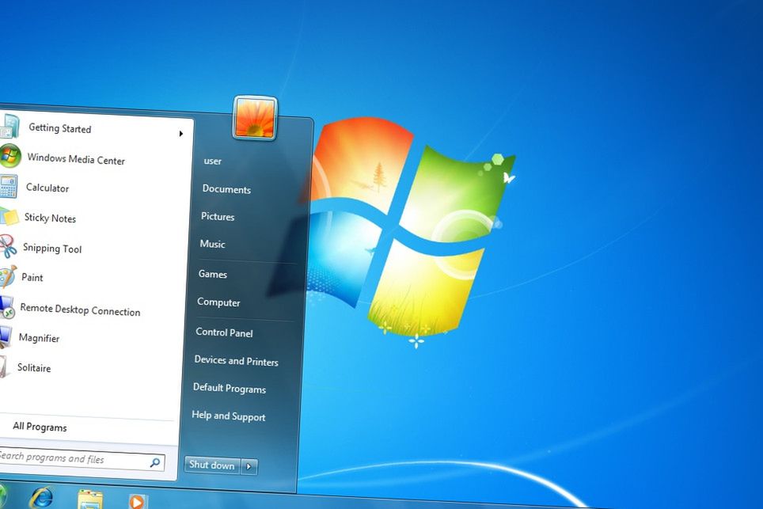Open Getting Started icon

(9, 126)
